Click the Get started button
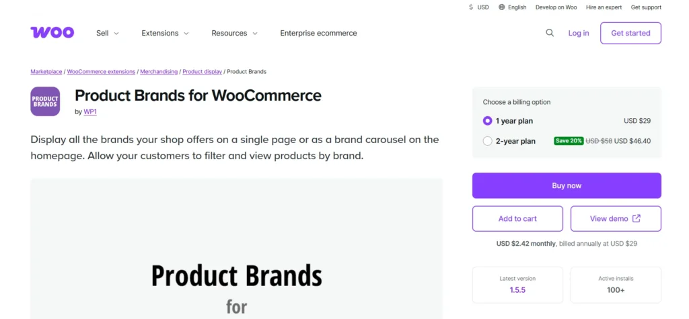Viewport: 689px width, 319px height. coord(630,33)
